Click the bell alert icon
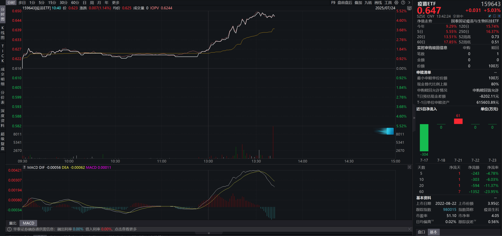 click(x=494, y=16)
